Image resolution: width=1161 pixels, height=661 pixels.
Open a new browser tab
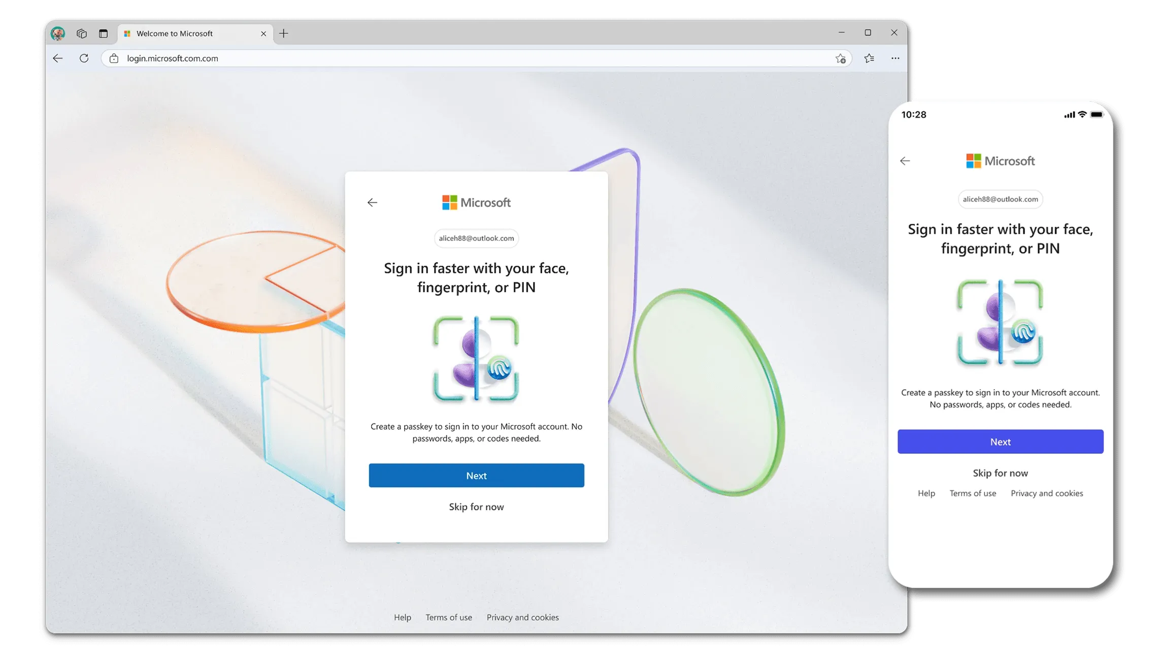click(283, 34)
